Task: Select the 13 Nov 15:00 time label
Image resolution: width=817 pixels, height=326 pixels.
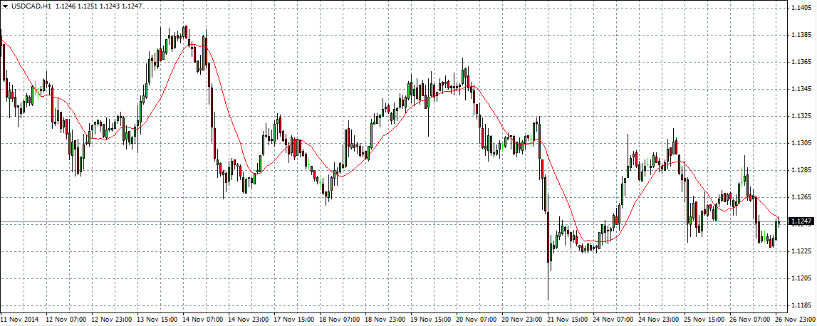Action: (x=158, y=320)
